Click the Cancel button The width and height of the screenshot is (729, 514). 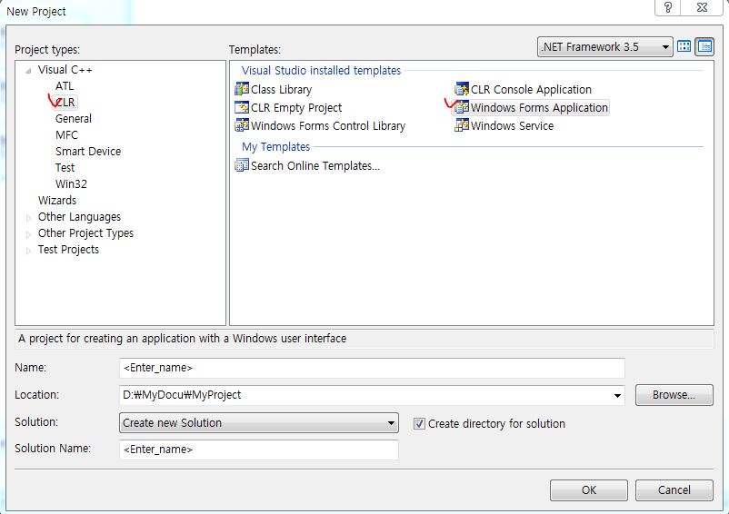tap(674, 490)
